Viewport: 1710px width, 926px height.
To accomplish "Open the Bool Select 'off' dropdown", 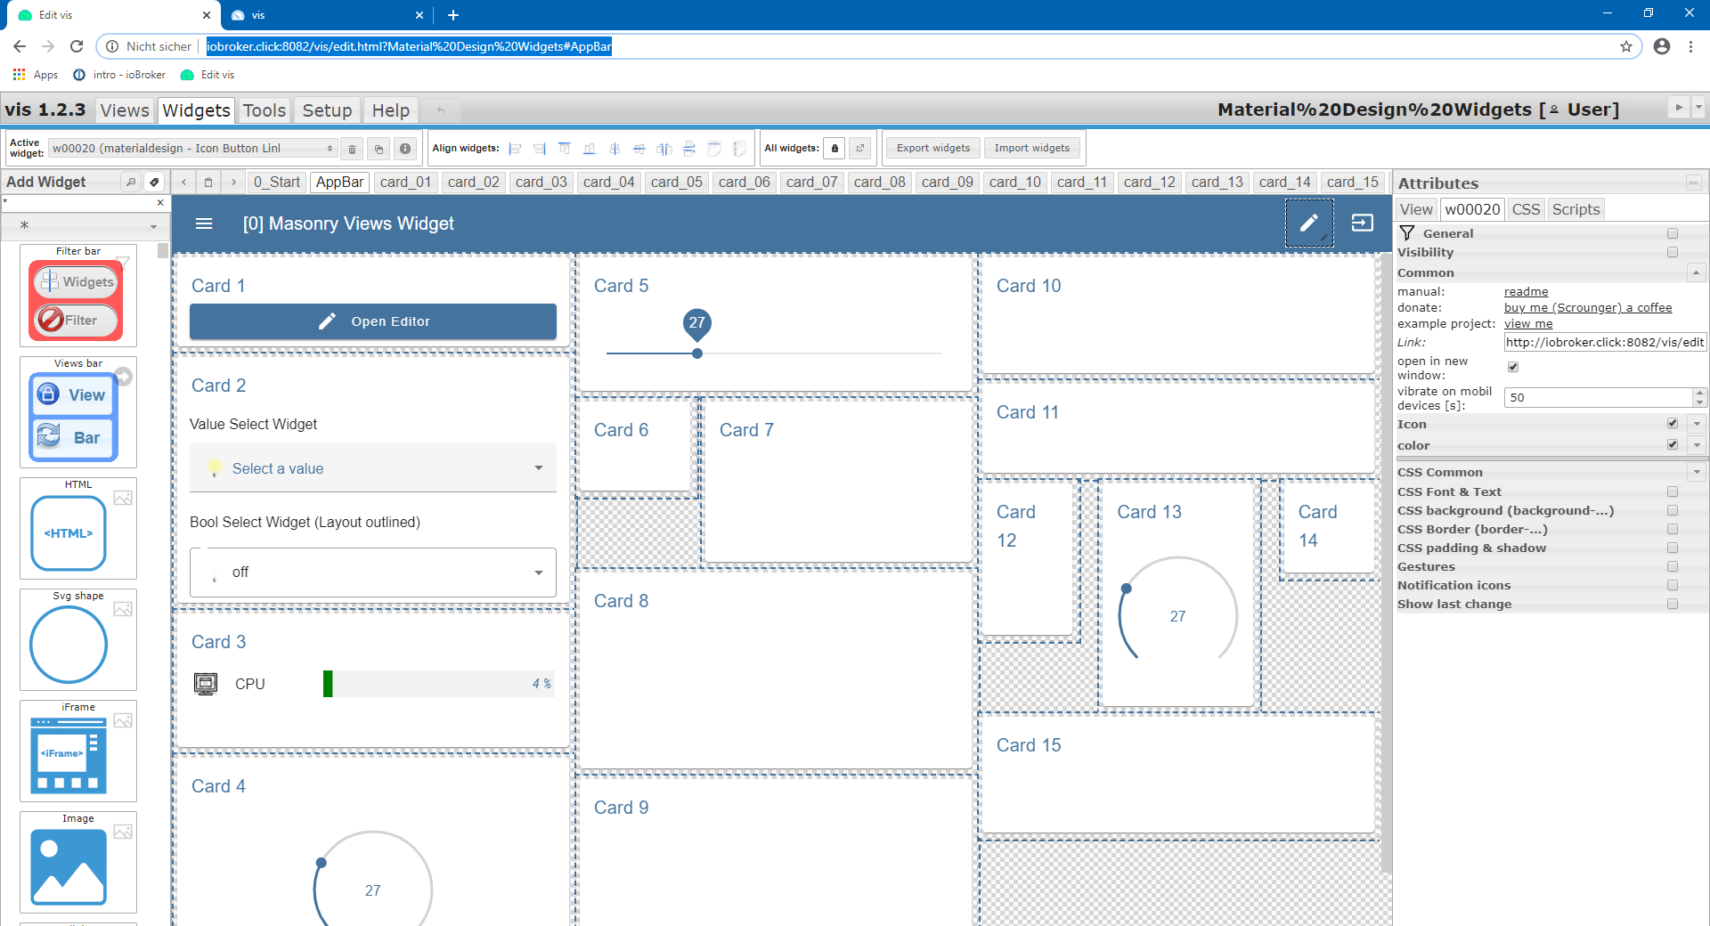I will 373,572.
